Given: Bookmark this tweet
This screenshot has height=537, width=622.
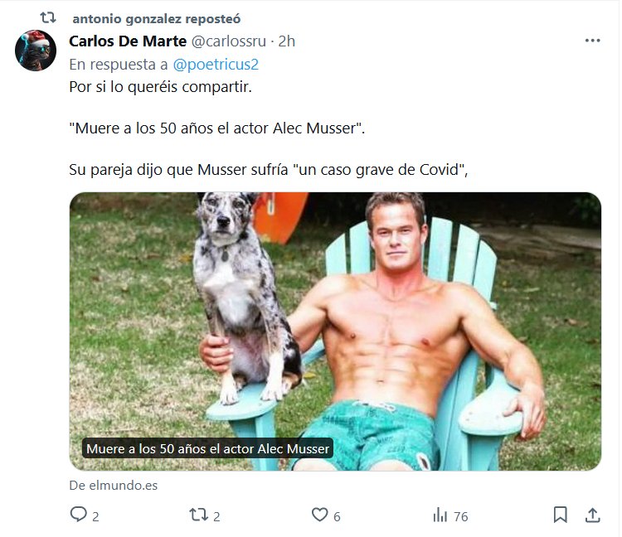Looking at the screenshot, I should point(561,515).
